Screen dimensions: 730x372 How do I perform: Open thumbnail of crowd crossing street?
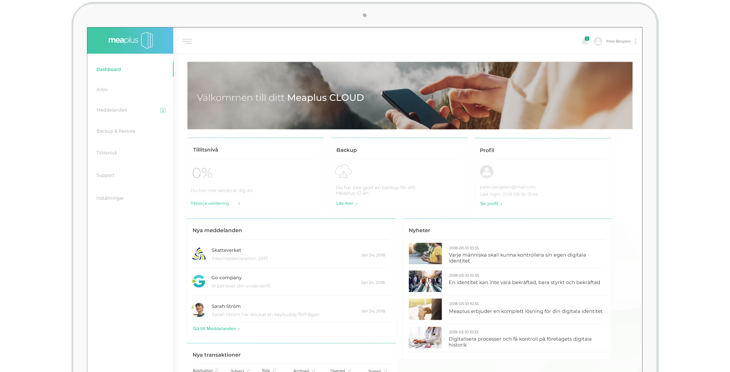pos(425,281)
